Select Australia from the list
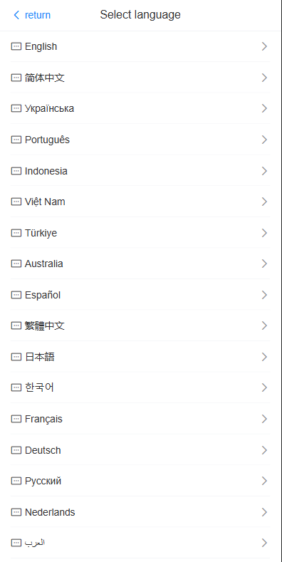 pyautogui.click(x=140, y=264)
